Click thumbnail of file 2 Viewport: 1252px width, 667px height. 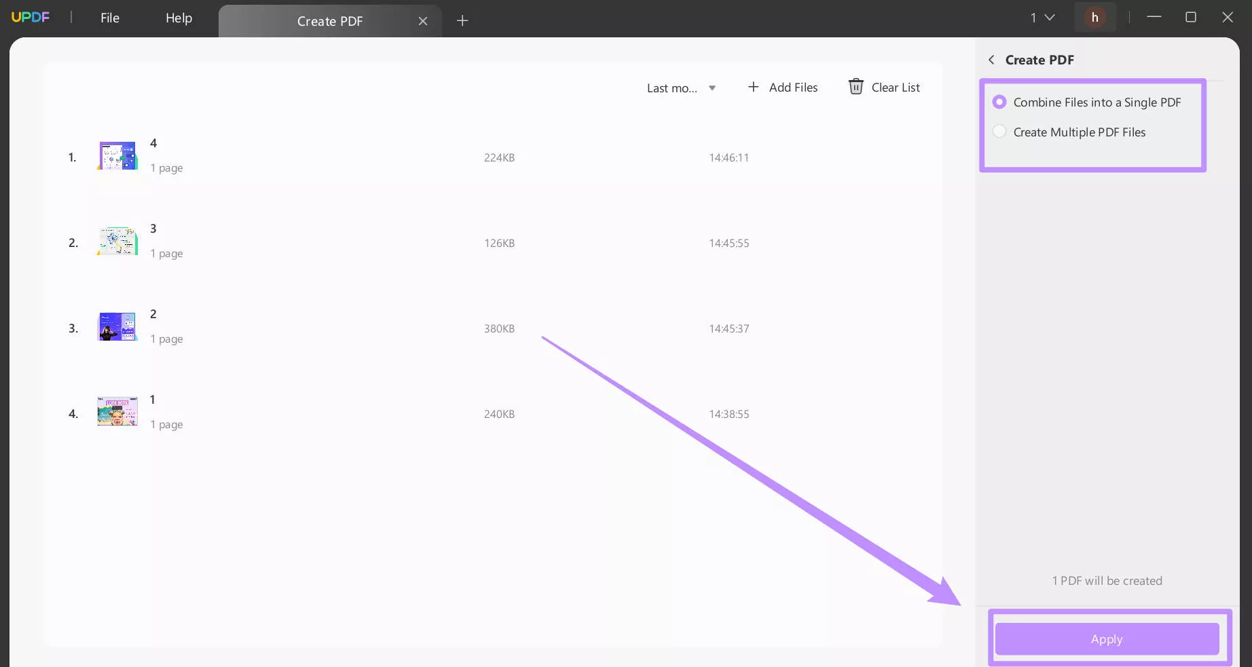[117, 326]
